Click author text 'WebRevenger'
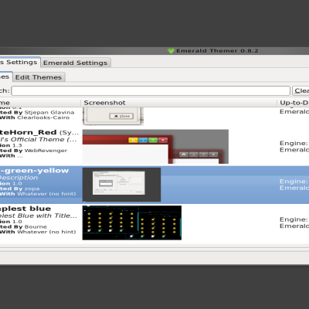309x309 pixels. [x=46, y=151]
